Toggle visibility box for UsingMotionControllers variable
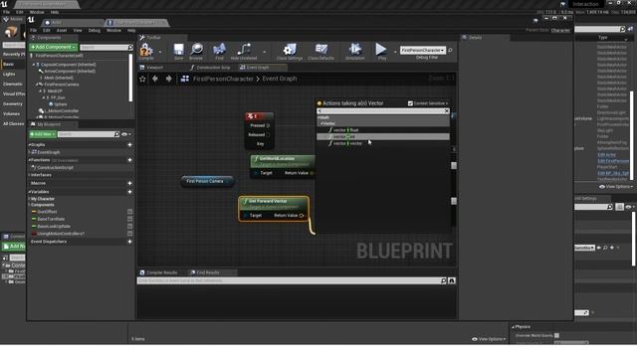The height and width of the screenshot is (358, 637). coord(130,234)
